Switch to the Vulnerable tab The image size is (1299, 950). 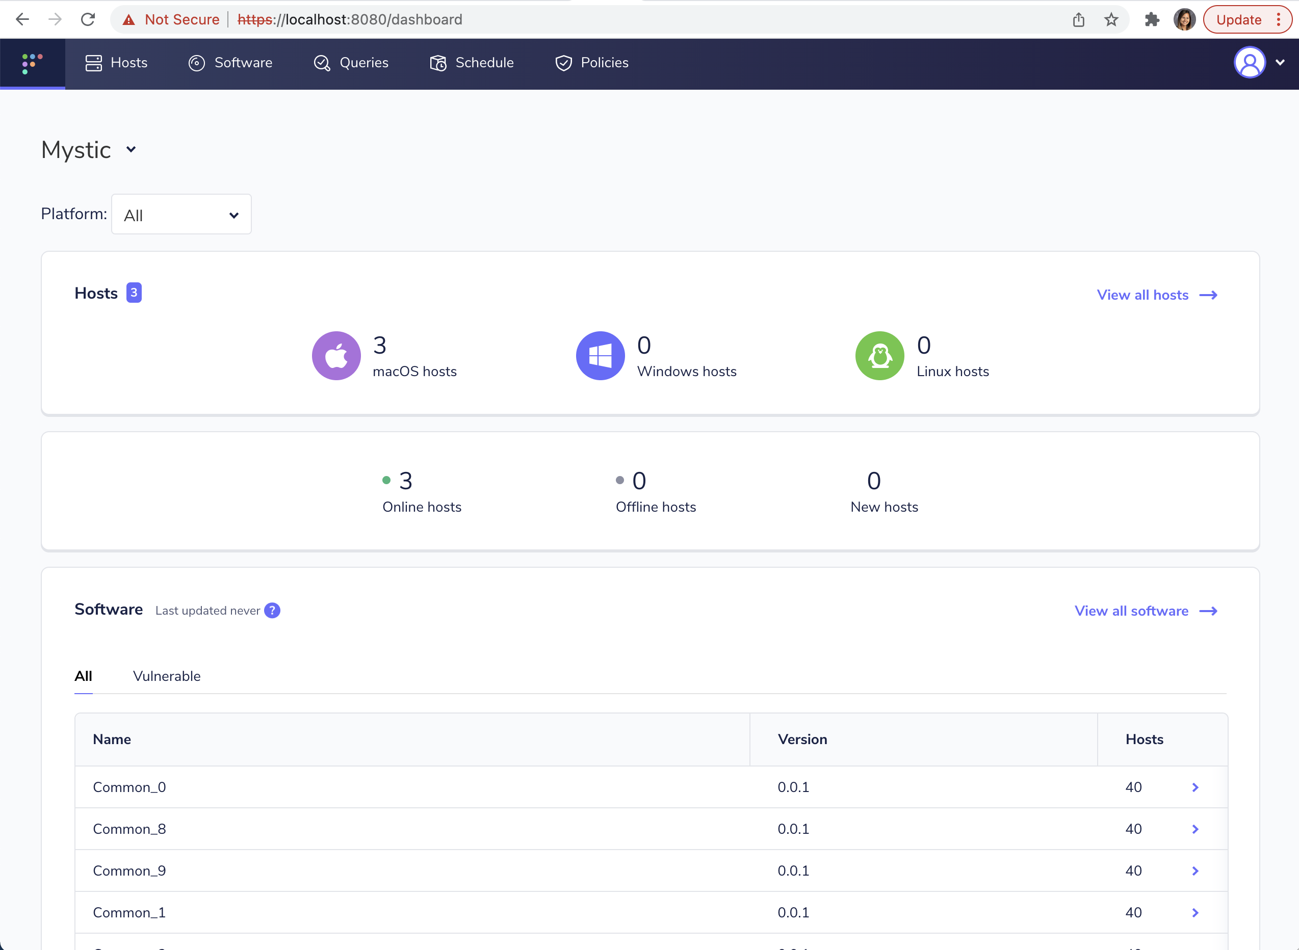[x=167, y=676]
